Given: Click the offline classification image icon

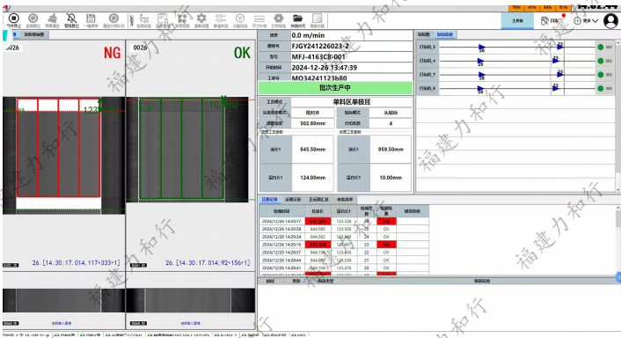Looking at the screenshot, I should (x=317, y=18).
